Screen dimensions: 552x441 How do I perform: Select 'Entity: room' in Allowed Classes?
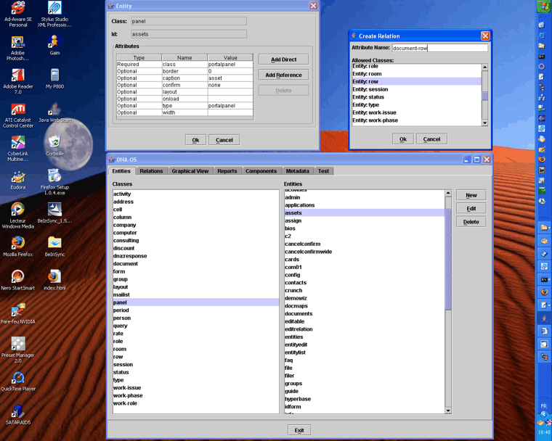(x=416, y=74)
